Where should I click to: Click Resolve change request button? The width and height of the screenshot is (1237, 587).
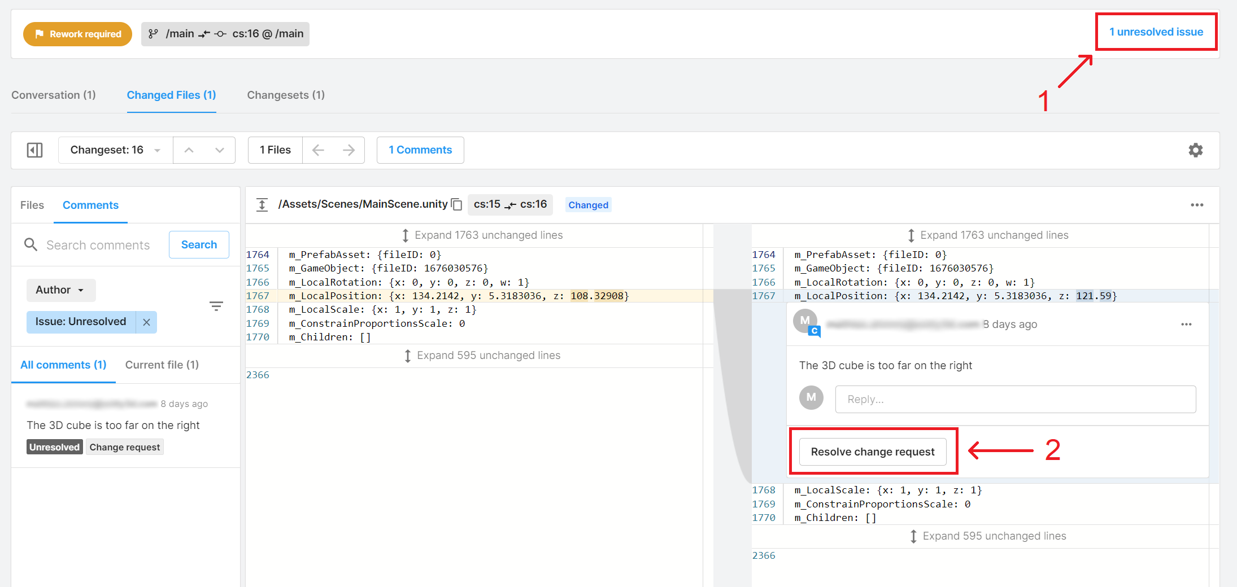coord(872,452)
